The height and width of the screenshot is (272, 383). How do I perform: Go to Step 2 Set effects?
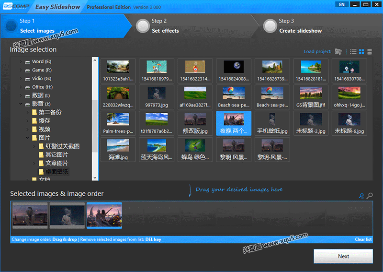point(193,26)
